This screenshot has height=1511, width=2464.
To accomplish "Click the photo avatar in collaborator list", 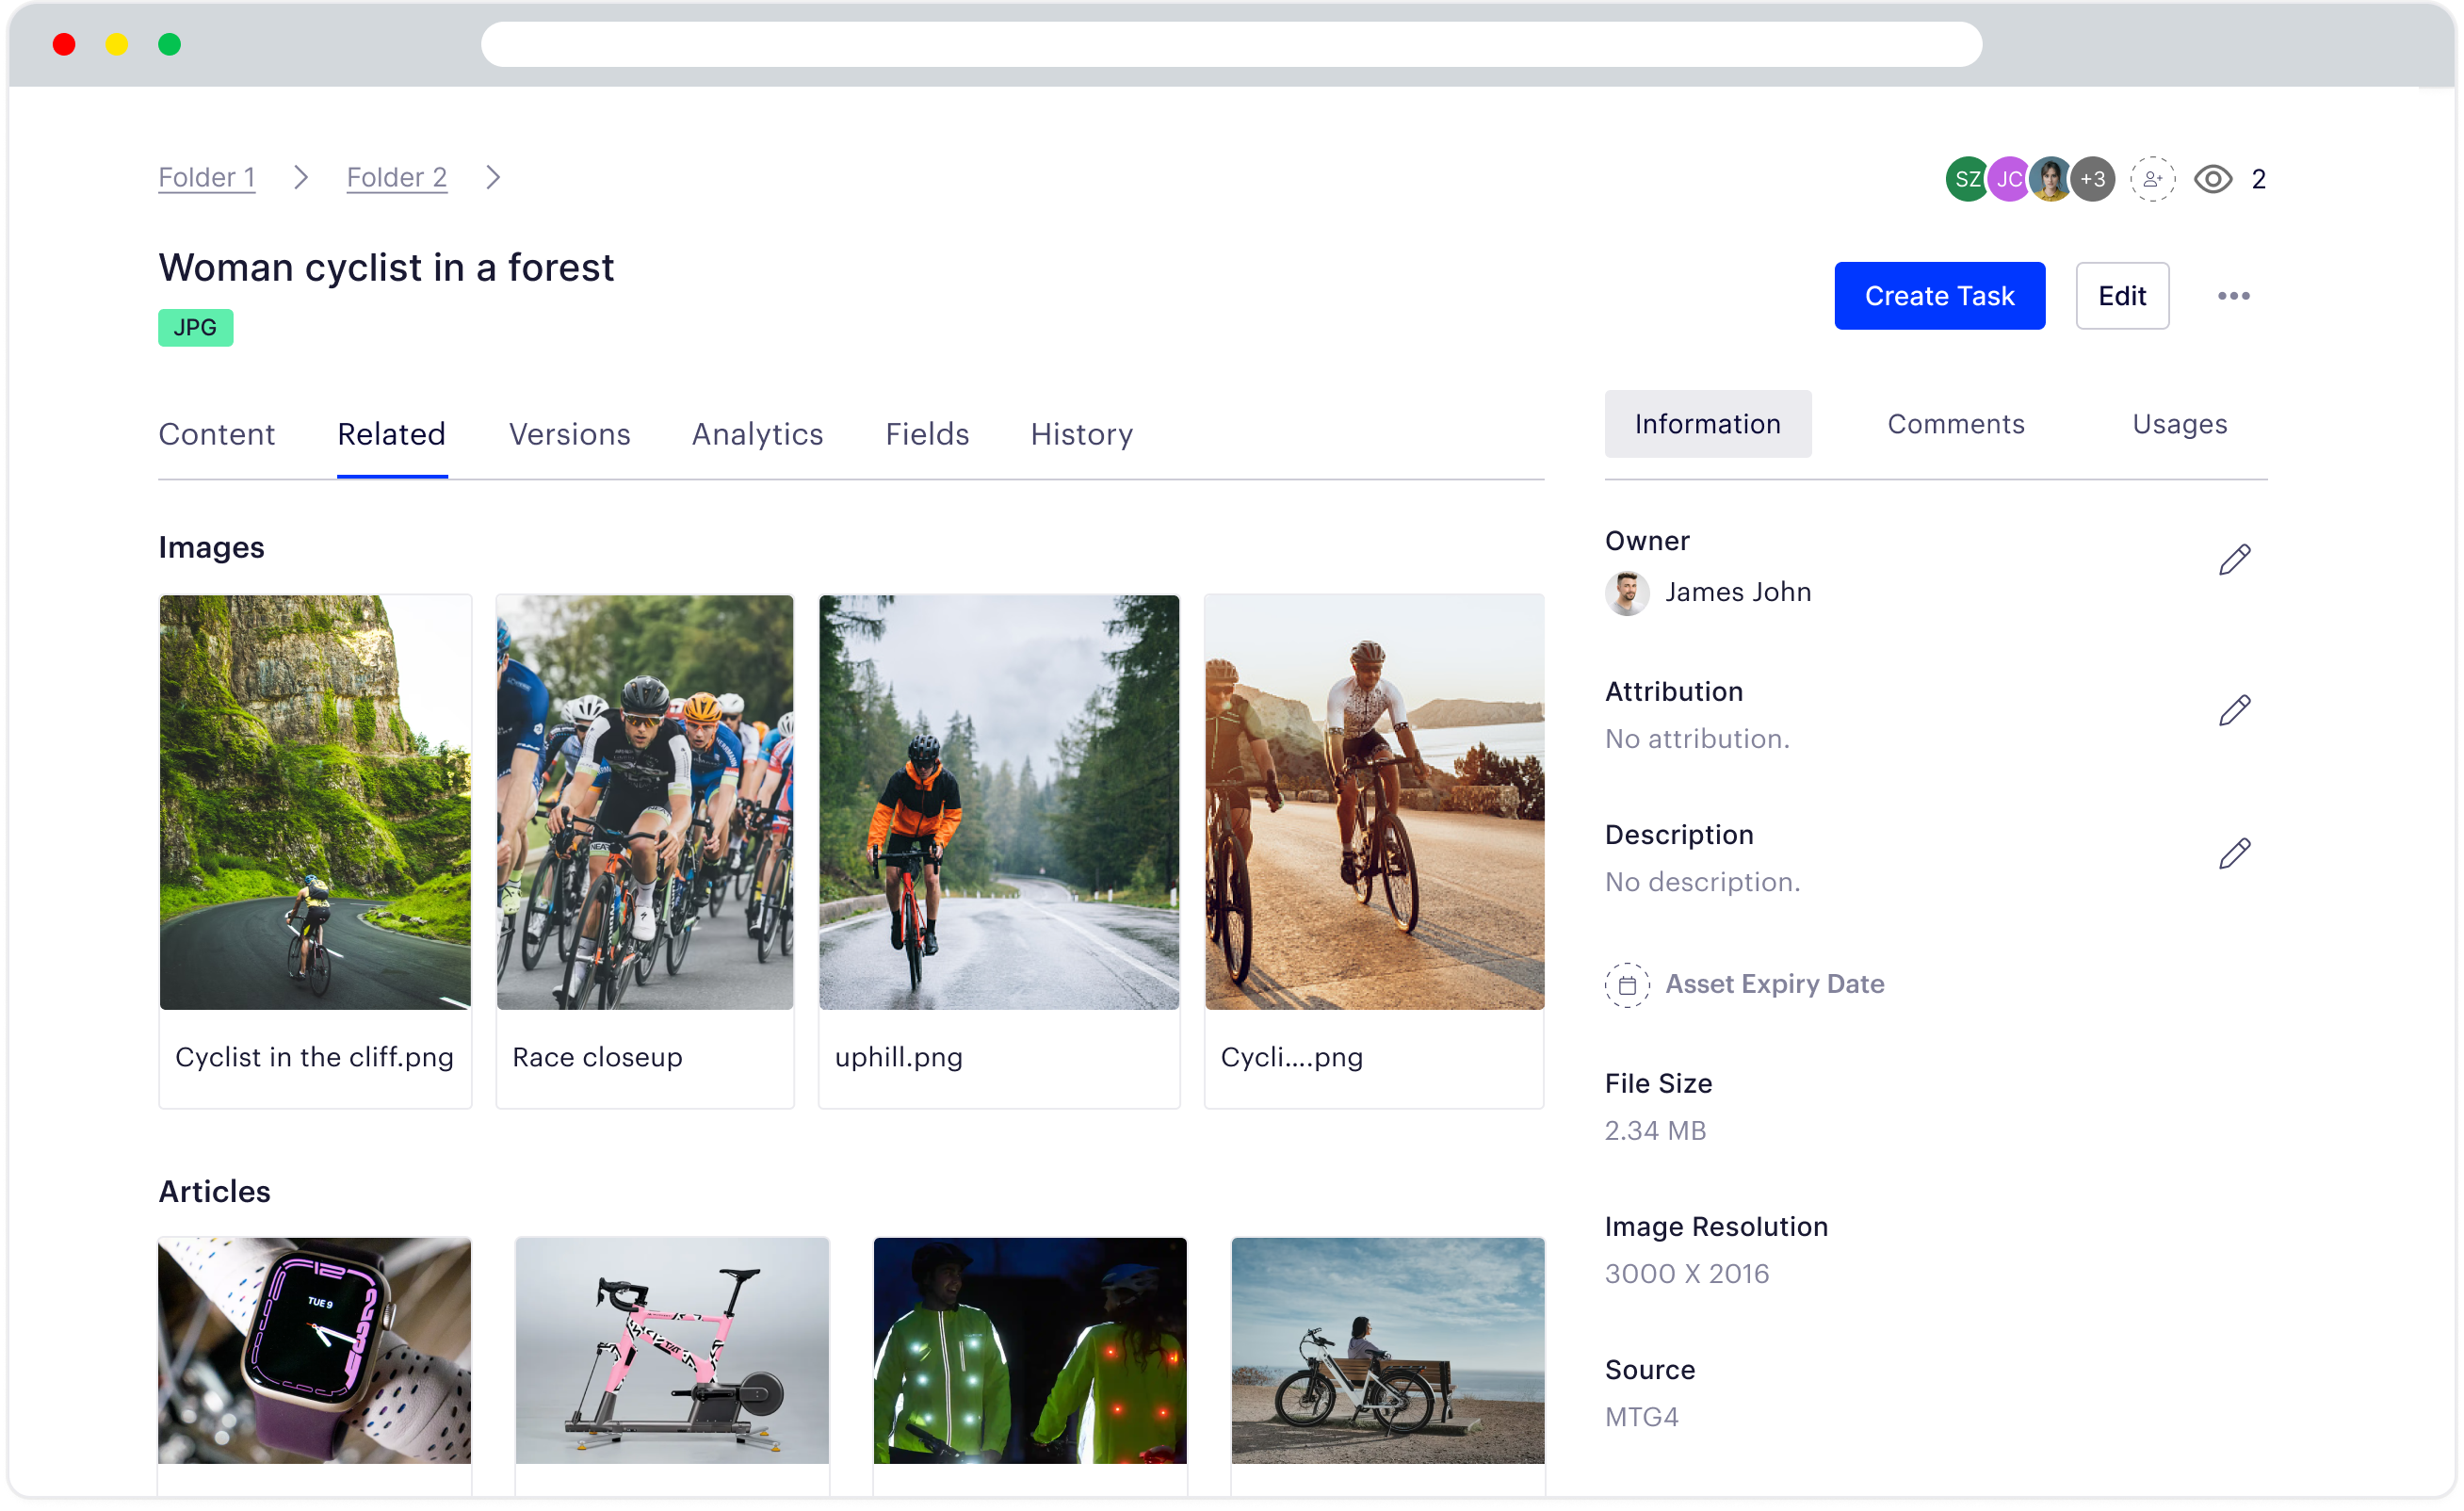I will click(2050, 179).
